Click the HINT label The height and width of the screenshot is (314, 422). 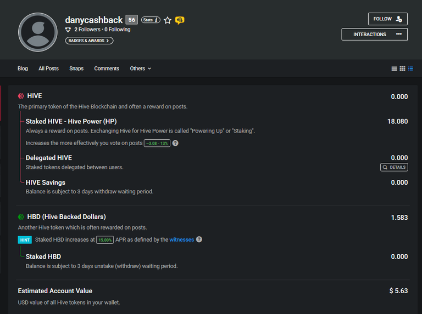[25, 240]
